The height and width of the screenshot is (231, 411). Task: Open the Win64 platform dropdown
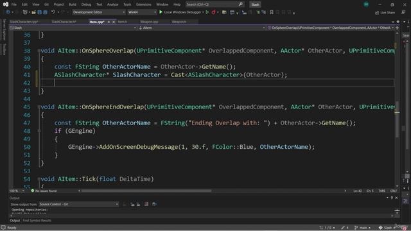142,12
